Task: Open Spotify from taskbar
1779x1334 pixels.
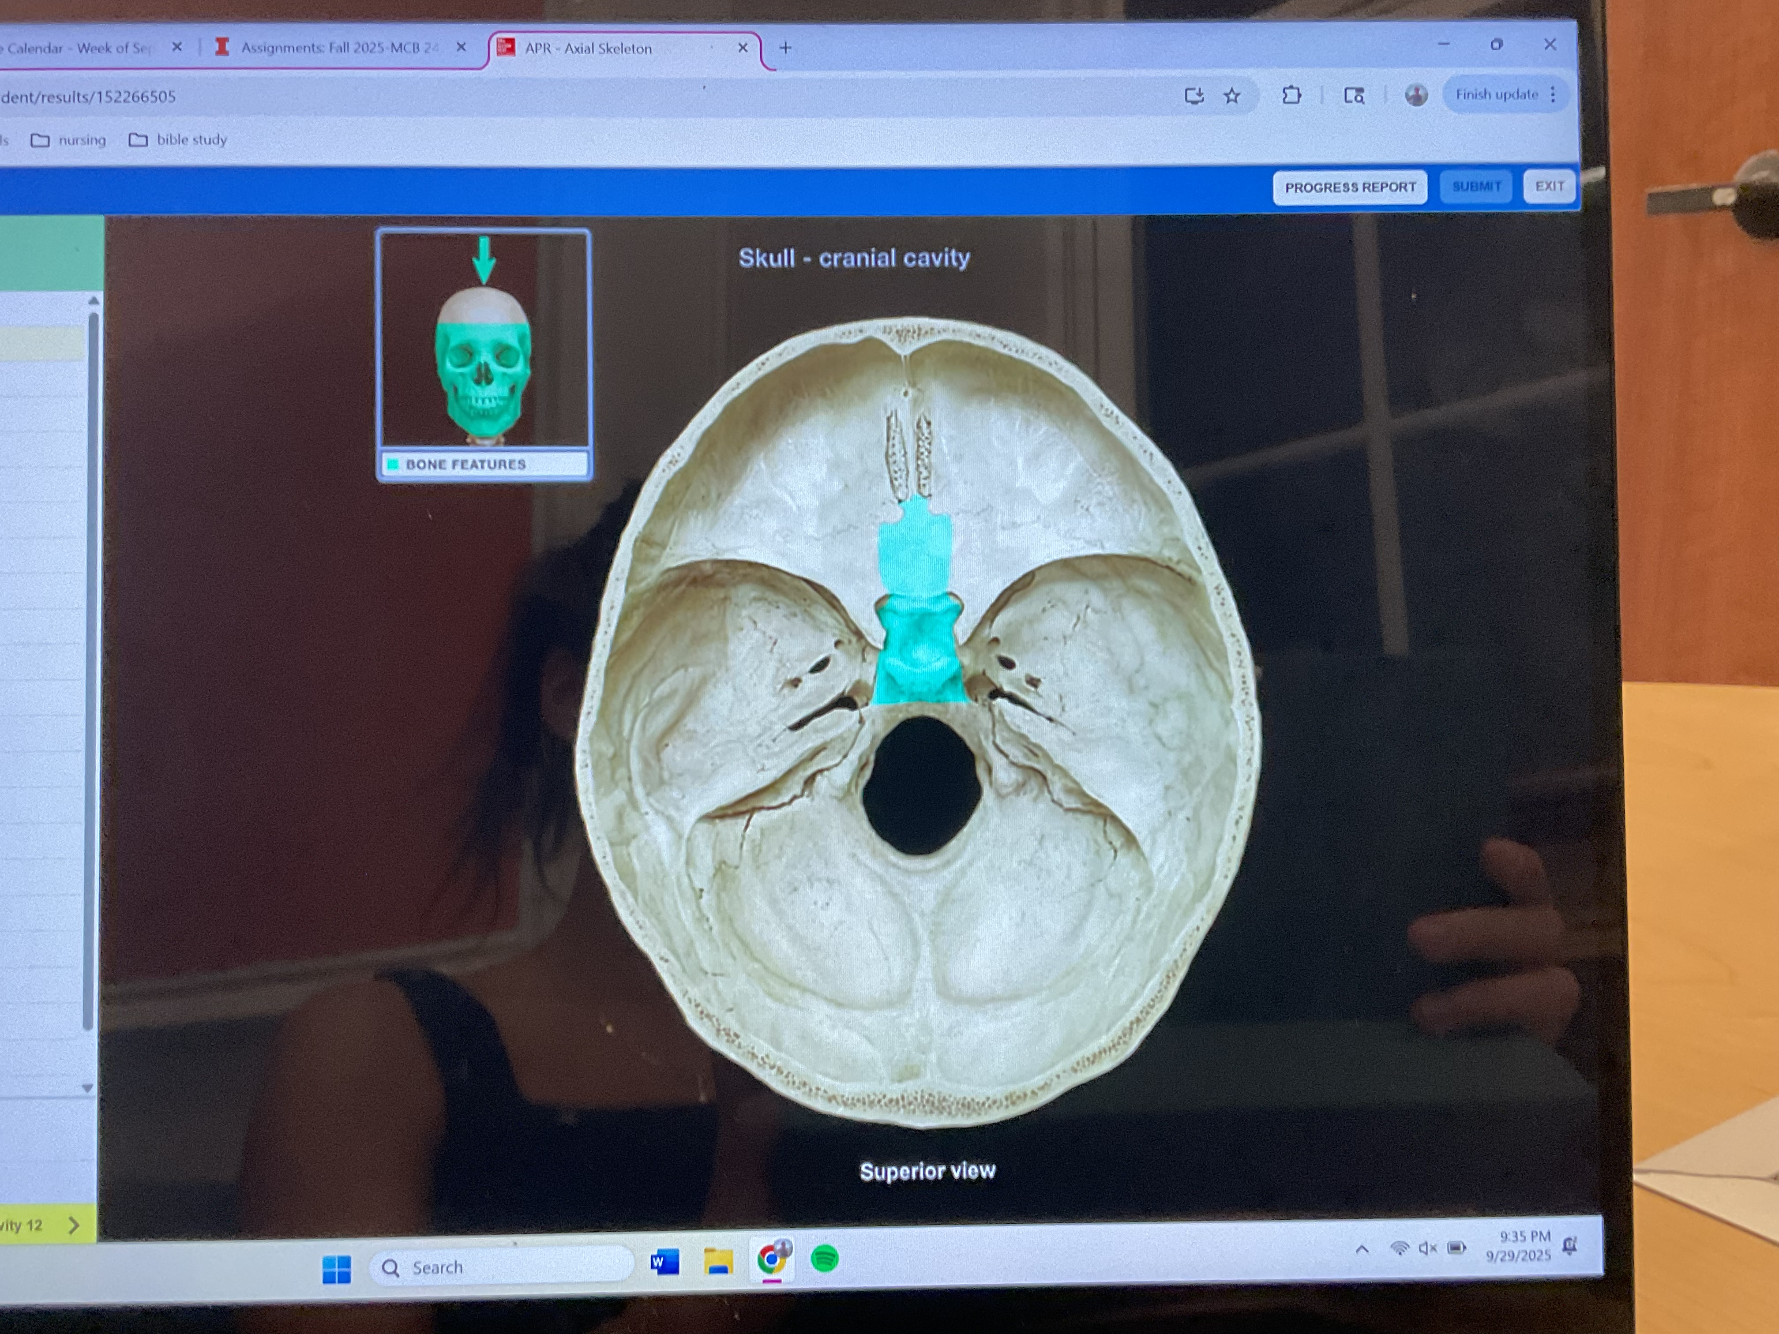Action: tap(824, 1259)
